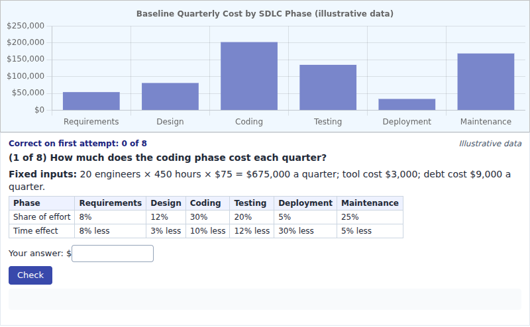Click the 'Requirements' x-axis label
The height and width of the screenshot is (327, 530).
point(91,122)
